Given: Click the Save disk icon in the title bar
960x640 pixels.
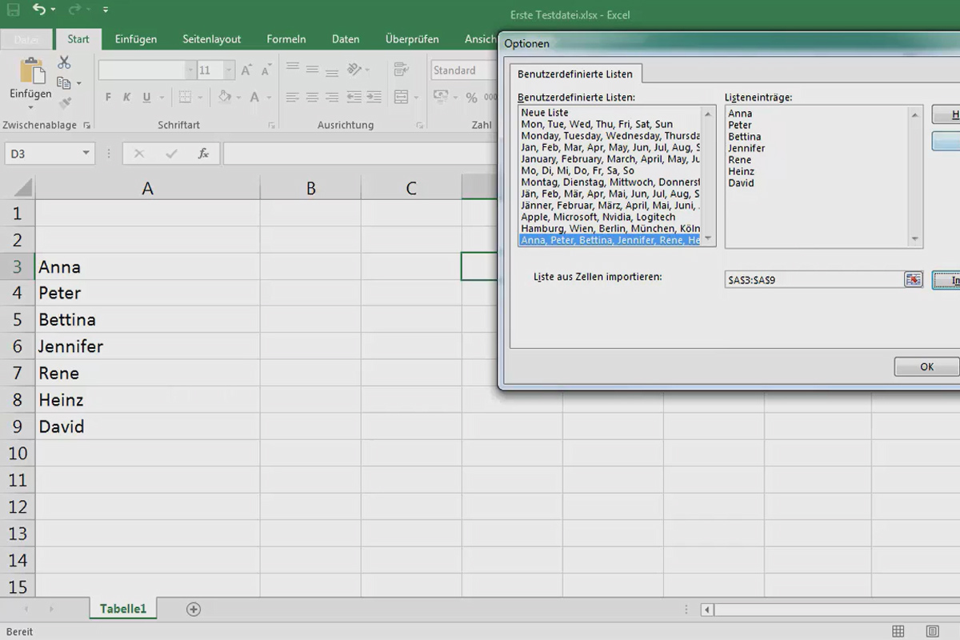Looking at the screenshot, I should [x=13, y=10].
